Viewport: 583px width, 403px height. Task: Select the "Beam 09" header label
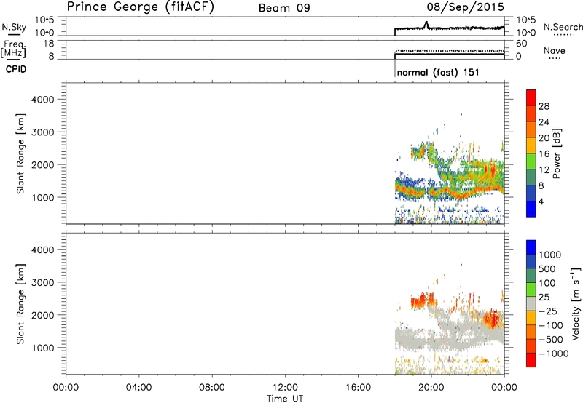tap(284, 8)
